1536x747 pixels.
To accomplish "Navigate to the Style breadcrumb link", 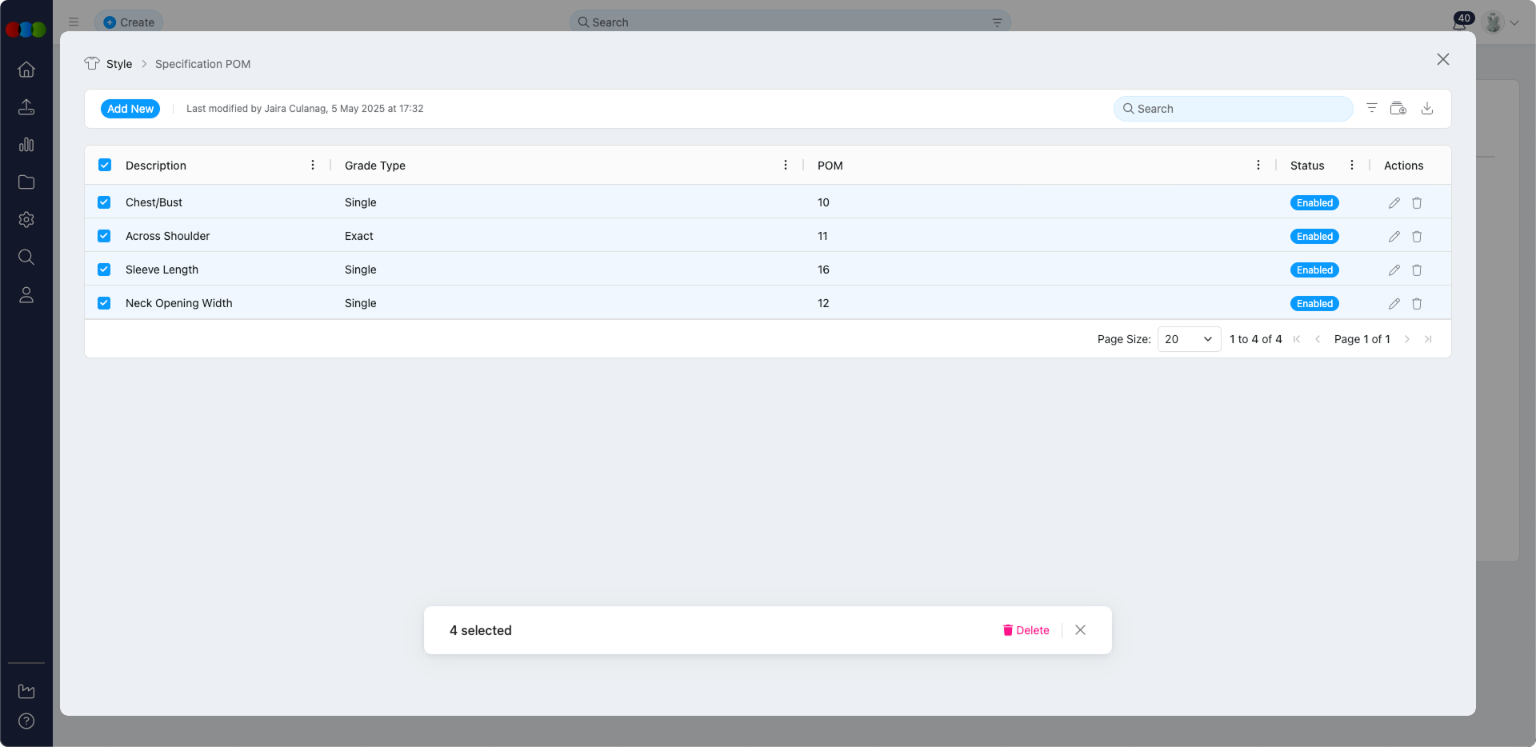I will [x=120, y=64].
